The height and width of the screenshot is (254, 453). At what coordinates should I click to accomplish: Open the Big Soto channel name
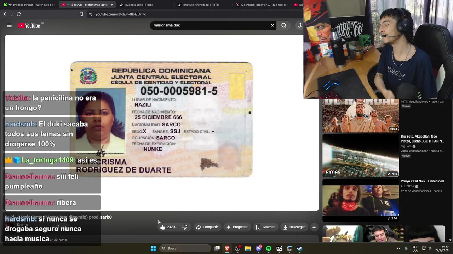click(x=406, y=146)
